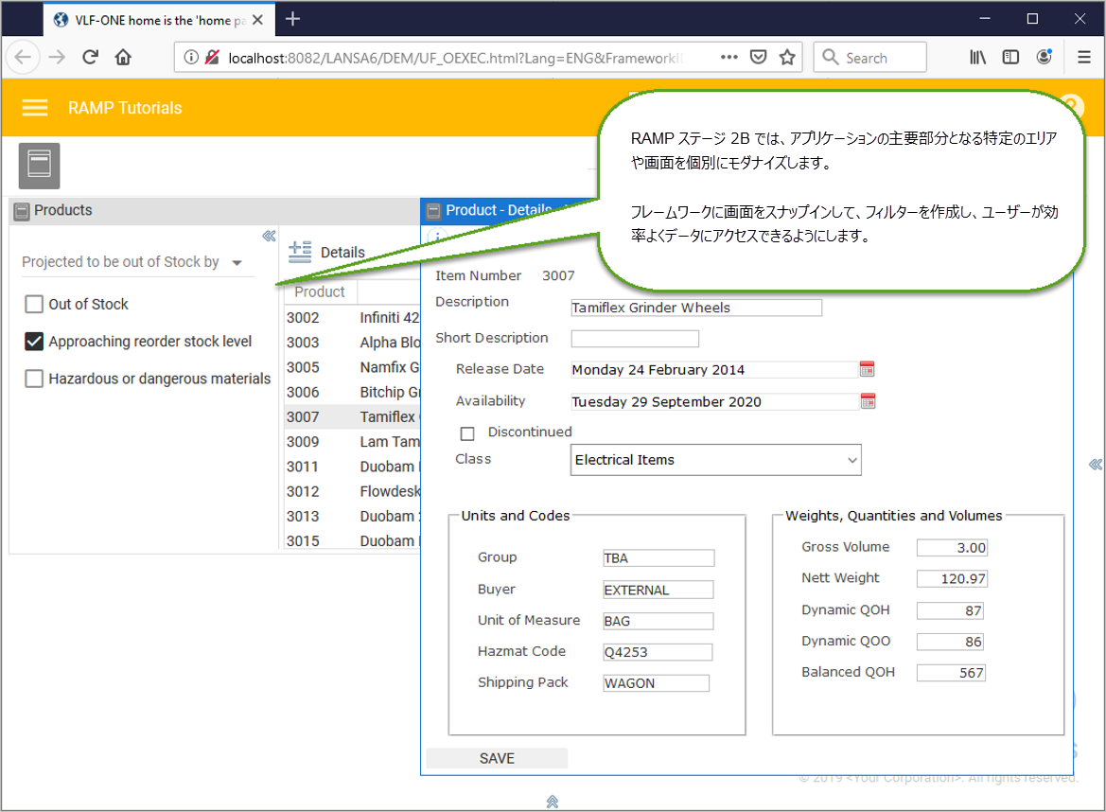The image size is (1106, 812).
Task: Uncheck Approaching reorder stock level
Action: [34, 342]
